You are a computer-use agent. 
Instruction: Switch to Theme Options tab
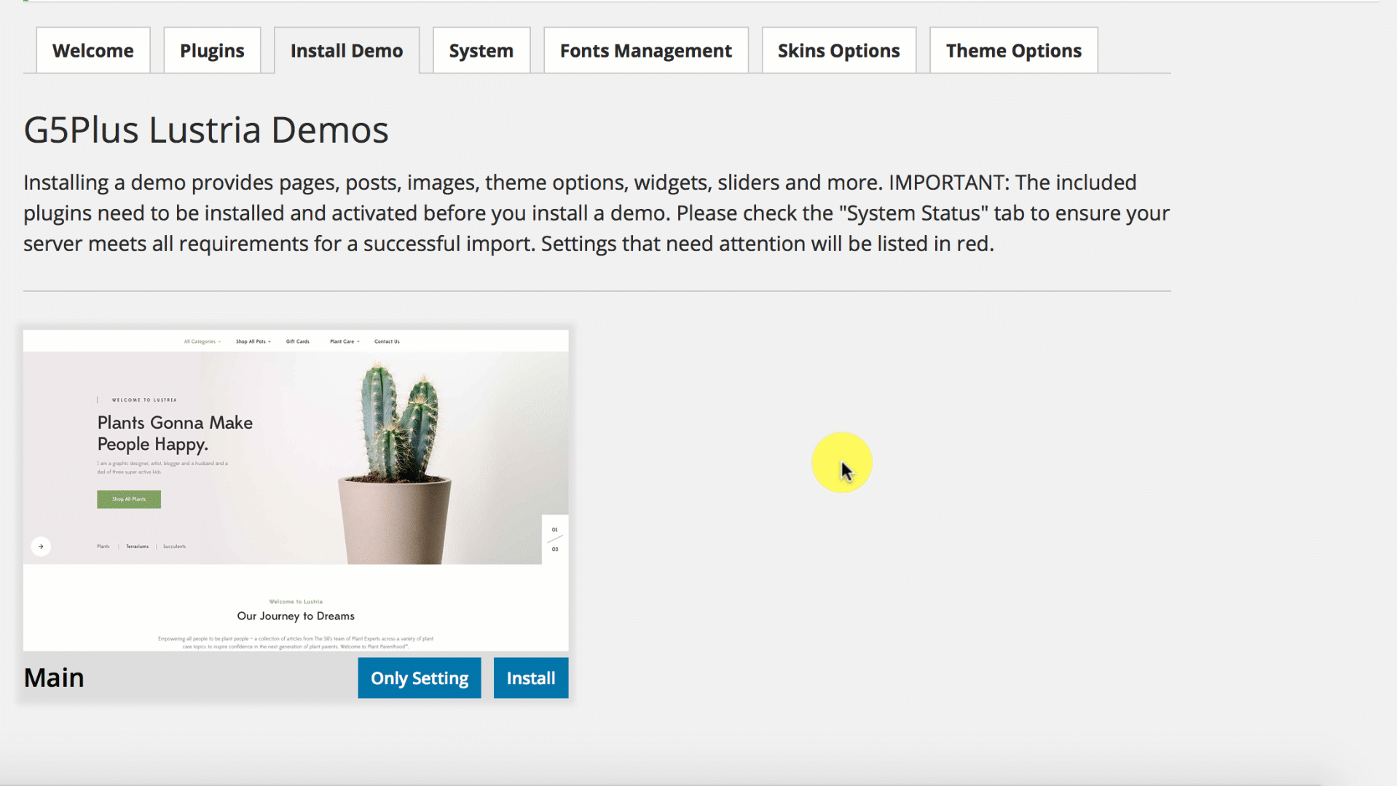(x=1014, y=50)
